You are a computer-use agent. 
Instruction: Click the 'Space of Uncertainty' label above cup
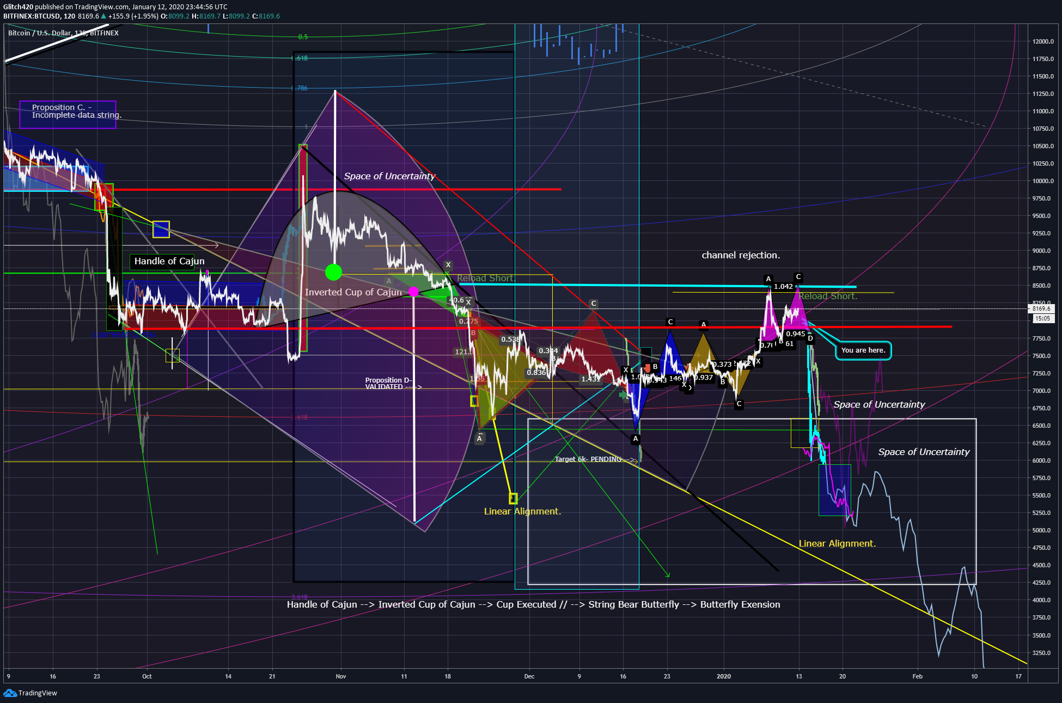pyautogui.click(x=389, y=176)
